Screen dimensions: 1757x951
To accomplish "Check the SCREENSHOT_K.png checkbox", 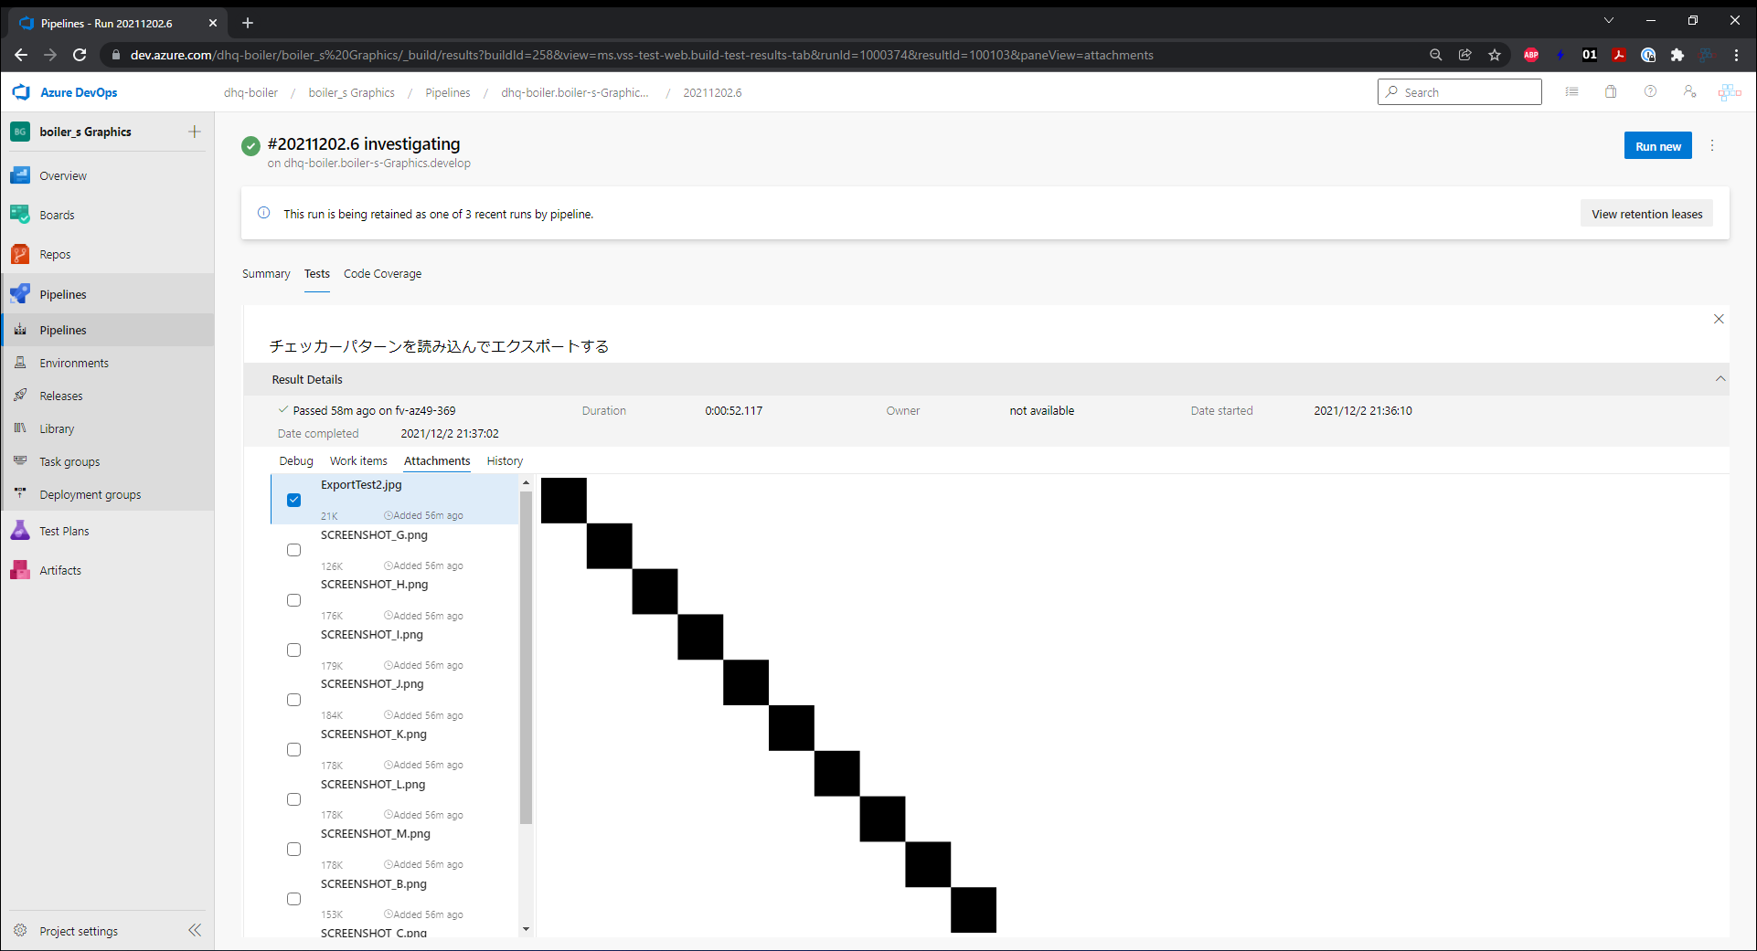I will coord(293,750).
